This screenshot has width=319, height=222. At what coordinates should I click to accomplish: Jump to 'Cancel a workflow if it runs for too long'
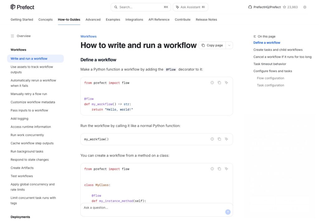click(282, 57)
